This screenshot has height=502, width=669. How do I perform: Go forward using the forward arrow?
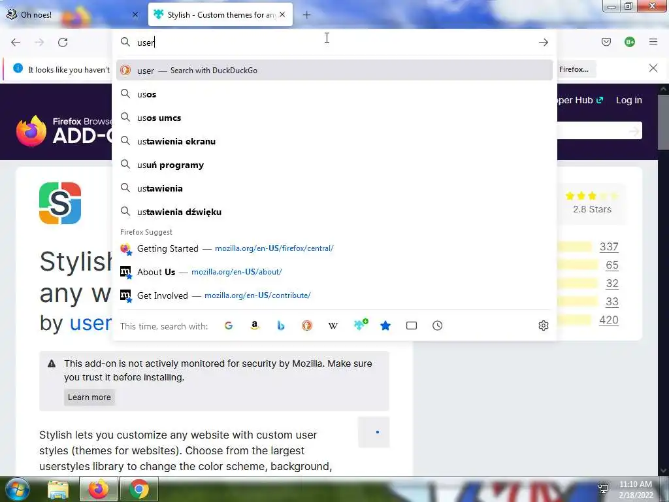tap(39, 42)
